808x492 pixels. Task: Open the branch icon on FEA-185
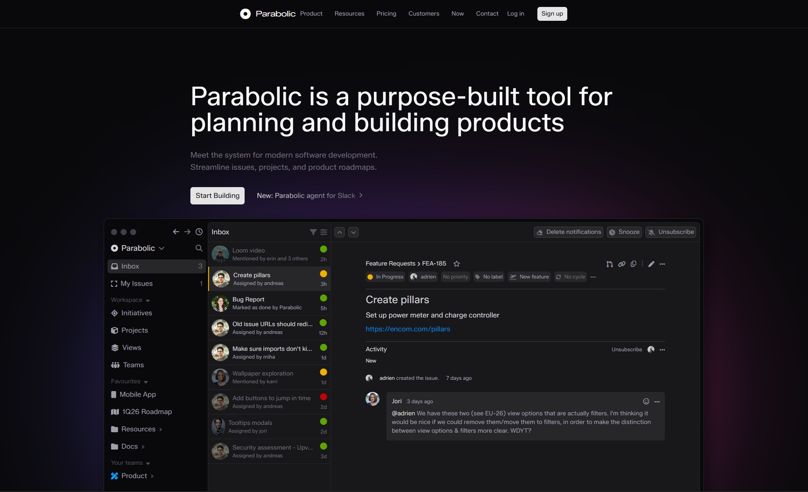pos(609,264)
